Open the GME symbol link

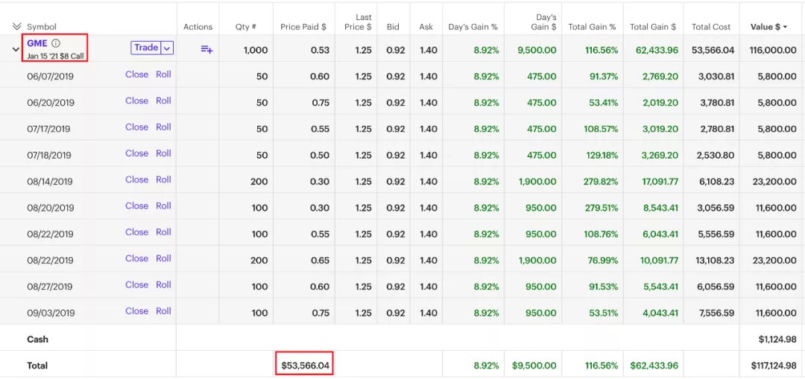(x=37, y=44)
